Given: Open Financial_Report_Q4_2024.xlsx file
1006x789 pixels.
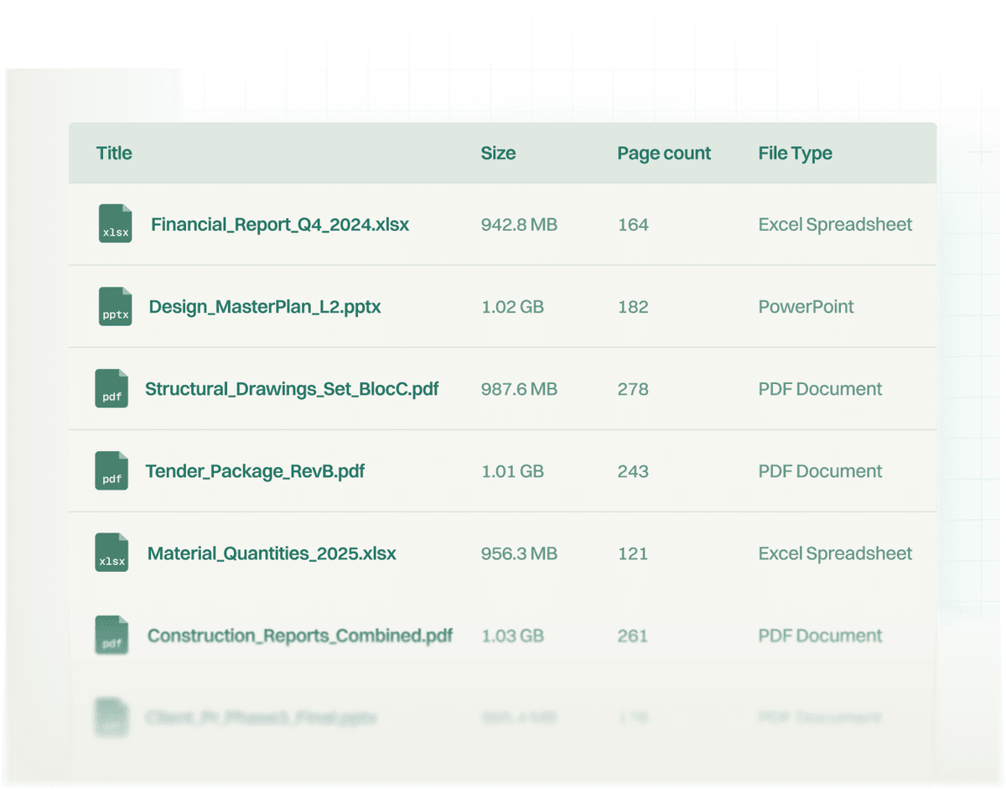Looking at the screenshot, I should point(280,225).
